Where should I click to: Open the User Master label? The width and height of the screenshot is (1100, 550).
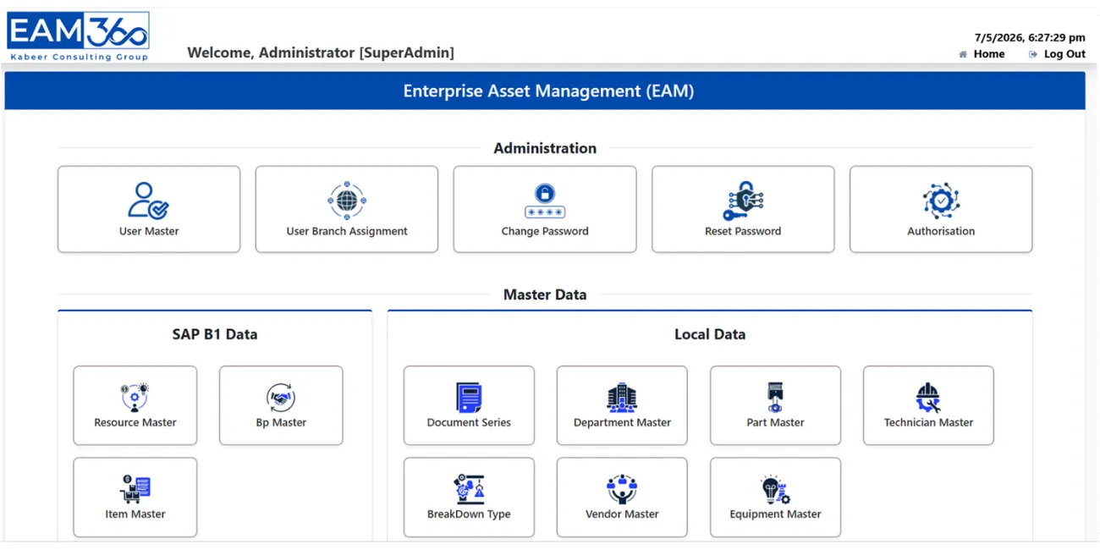click(149, 231)
